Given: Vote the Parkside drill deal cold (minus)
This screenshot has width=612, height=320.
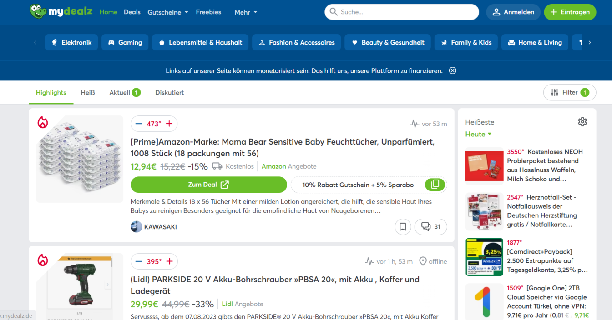Looking at the screenshot, I should coord(139,261).
